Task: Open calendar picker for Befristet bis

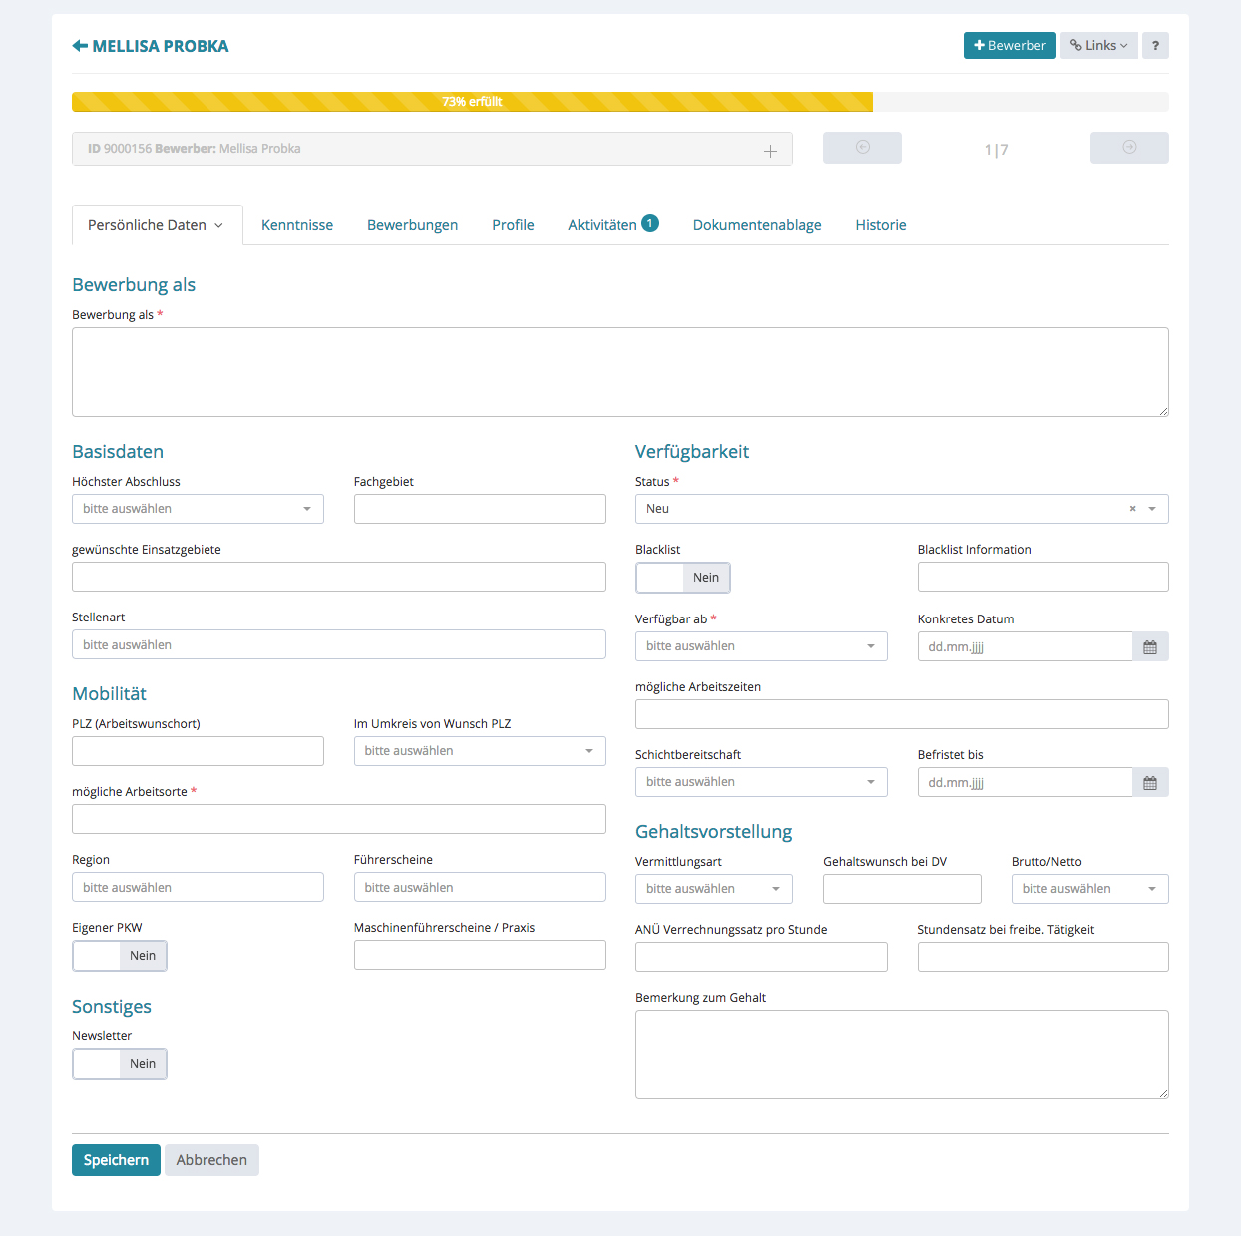Action: [1150, 783]
